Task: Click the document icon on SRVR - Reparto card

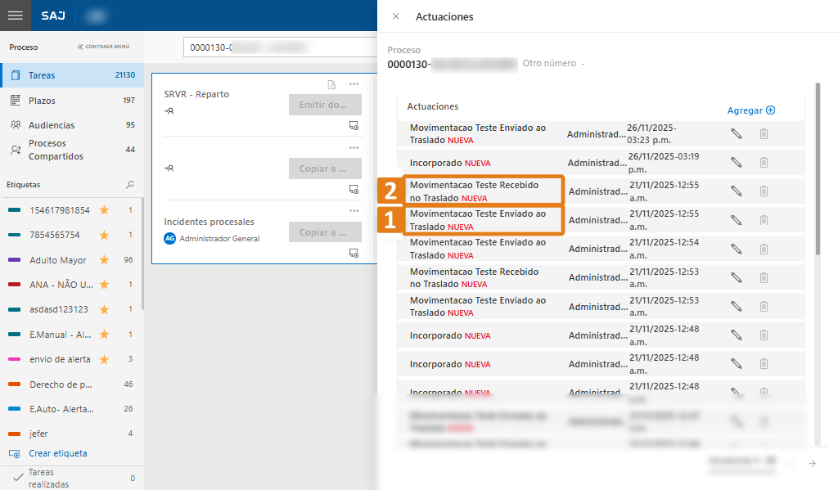Action: click(x=331, y=84)
